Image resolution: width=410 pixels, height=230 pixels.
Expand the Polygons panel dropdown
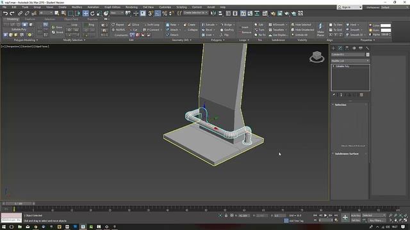(218, 40)
